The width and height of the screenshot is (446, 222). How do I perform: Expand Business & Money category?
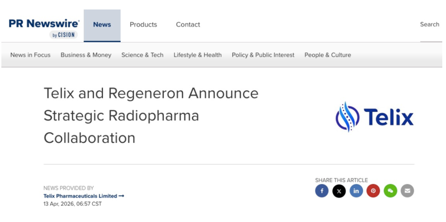coord(86,55)
